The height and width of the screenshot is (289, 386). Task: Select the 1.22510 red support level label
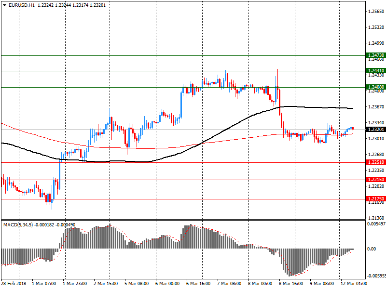point(376,162)
